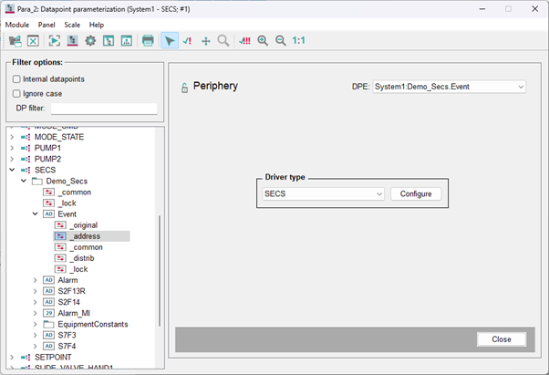Enable Internal datapoints checkbox
The height and width of the screenshot is (375, 549).
[16, 79]
